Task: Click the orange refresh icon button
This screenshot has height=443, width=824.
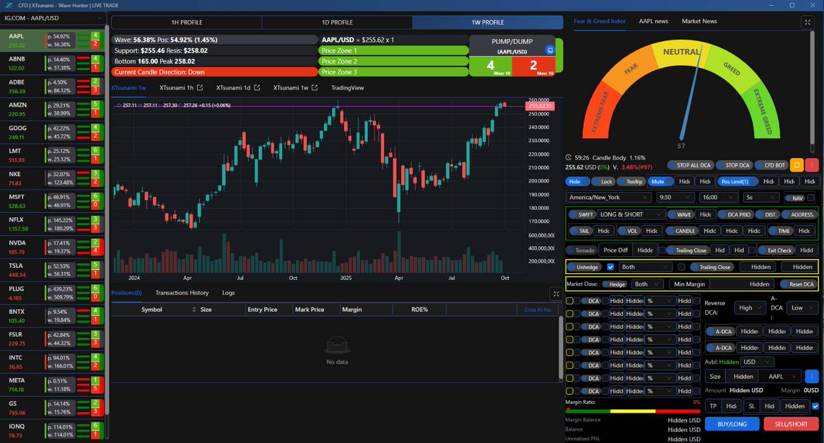Action: [x=797, y=165]
